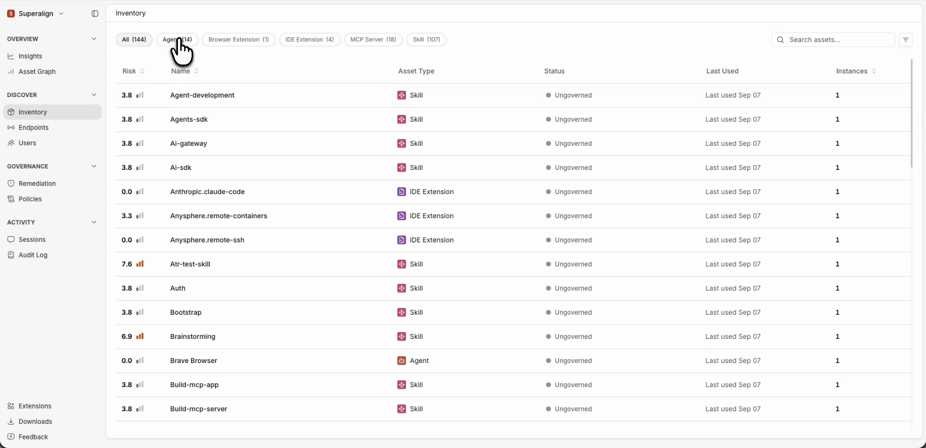The height and width of the screenshot is (448, 926).
Task: Click the Sessions chat bubble icon
Action: coord(10,239)
